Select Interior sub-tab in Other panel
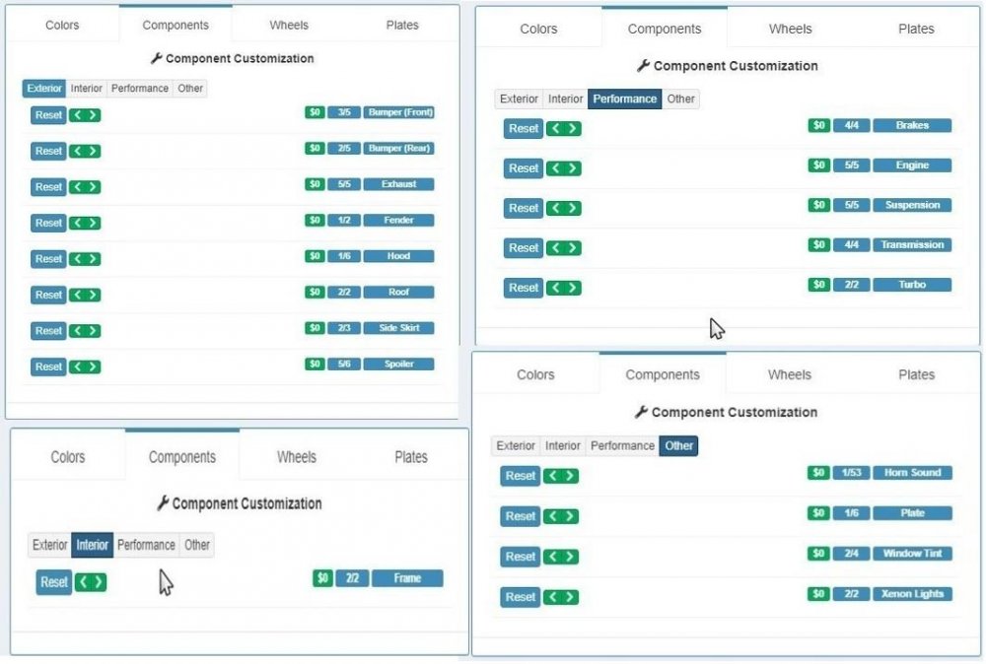Image resolution: width=986 pixels, height=664 pixels. point(562,445)
